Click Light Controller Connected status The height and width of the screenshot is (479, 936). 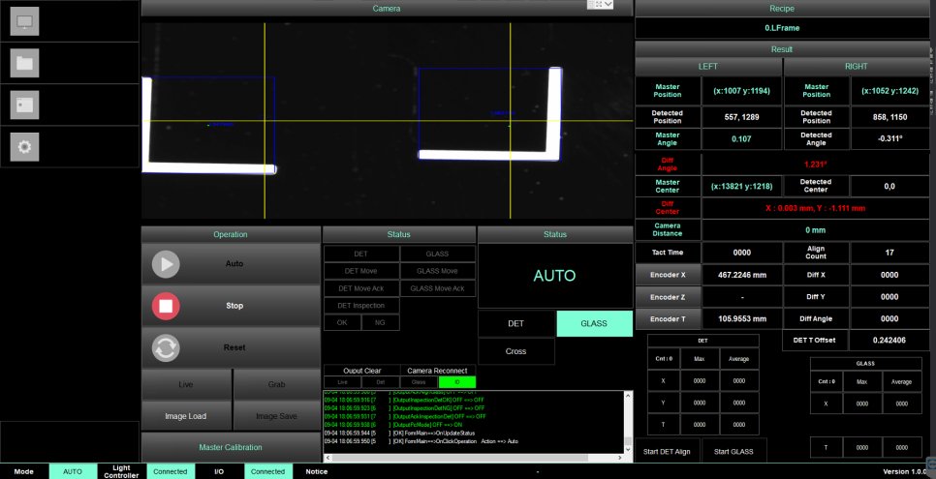(171, 471)
